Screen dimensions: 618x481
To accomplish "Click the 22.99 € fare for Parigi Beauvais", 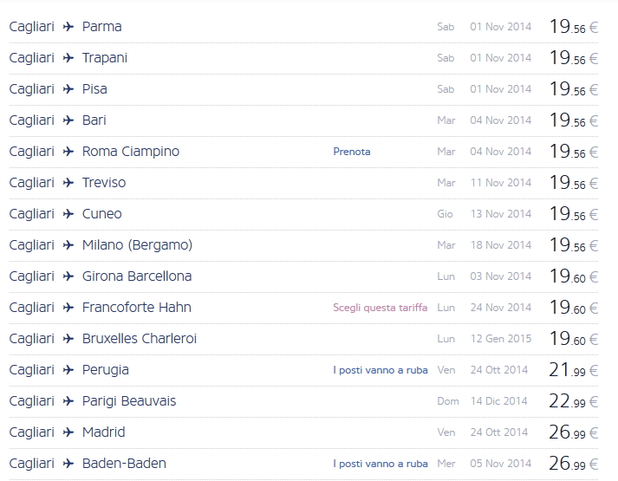I will click(x=573, y=401).
